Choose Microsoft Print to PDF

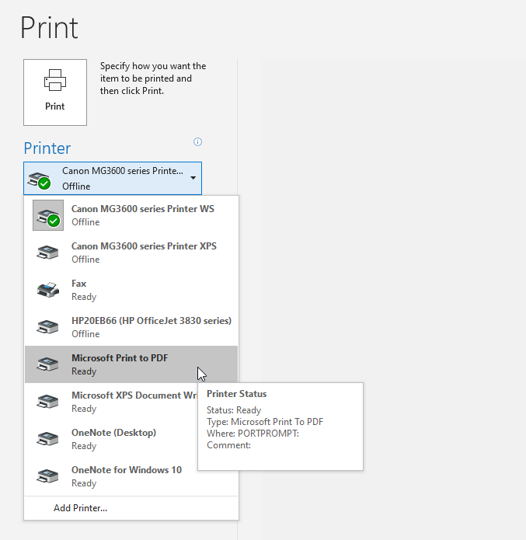coord(131,364)
